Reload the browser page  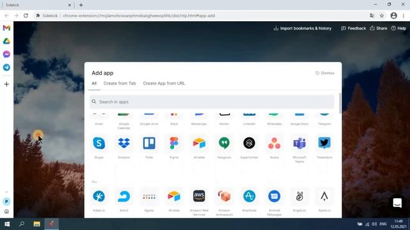pos(26,15)
